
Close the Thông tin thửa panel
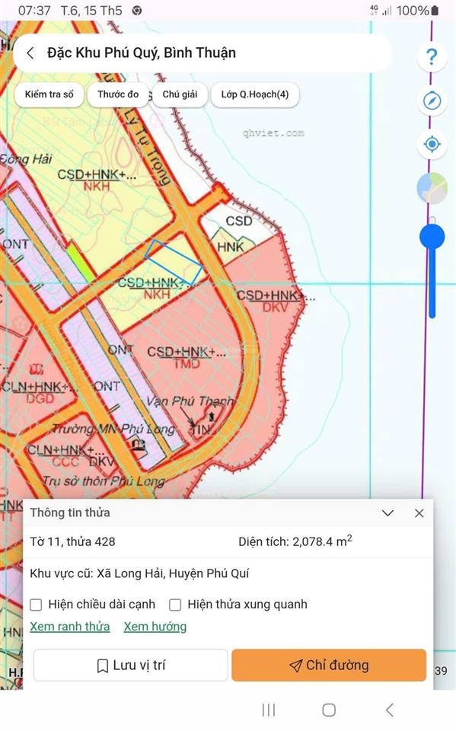pos(419,513)
